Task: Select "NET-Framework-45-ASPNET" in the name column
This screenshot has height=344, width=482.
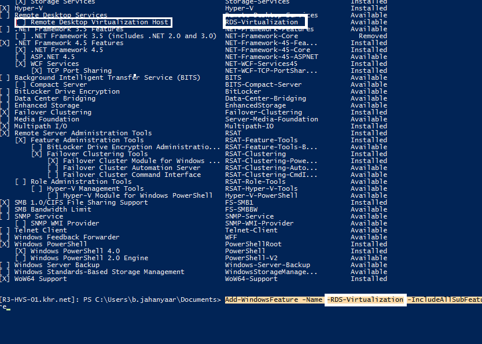Action: (272, 57)
